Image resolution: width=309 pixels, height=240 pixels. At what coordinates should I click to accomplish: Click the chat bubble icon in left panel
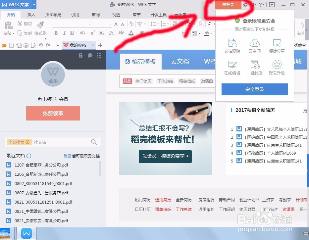[x=90, y=55]
